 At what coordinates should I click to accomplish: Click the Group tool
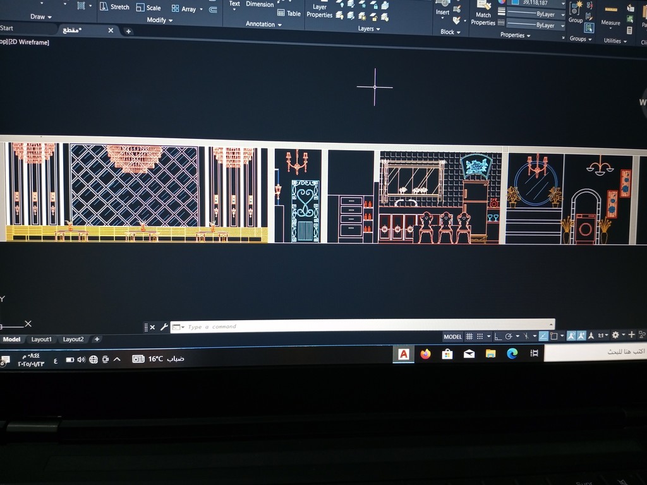tap(575, 13)
